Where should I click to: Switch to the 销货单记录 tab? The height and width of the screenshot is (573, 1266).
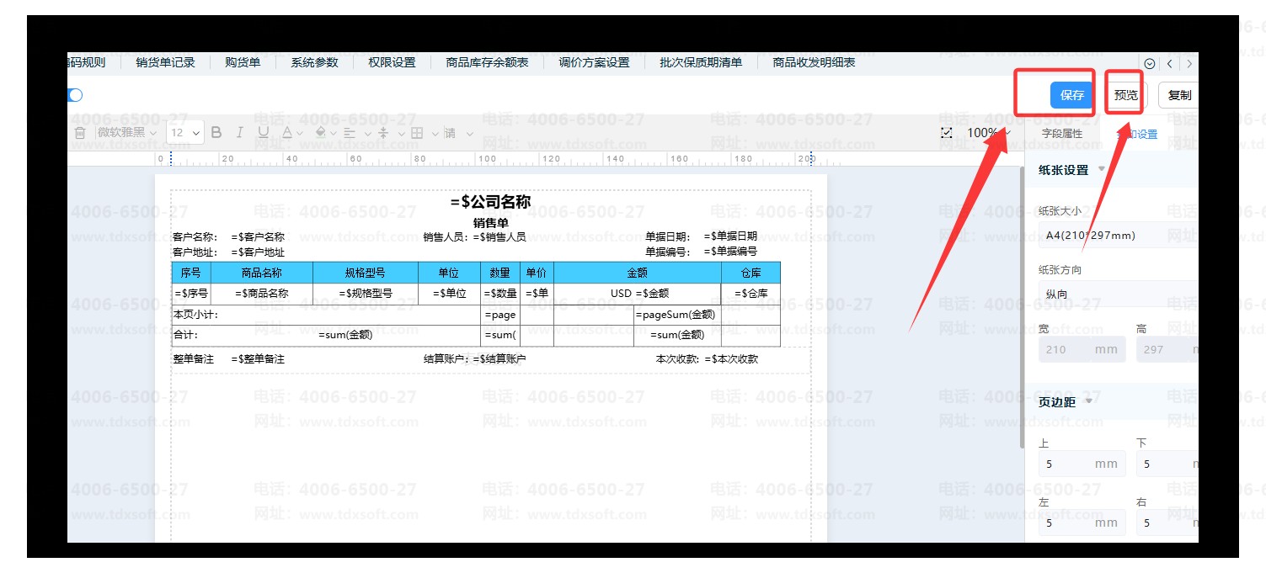point(165,62)
